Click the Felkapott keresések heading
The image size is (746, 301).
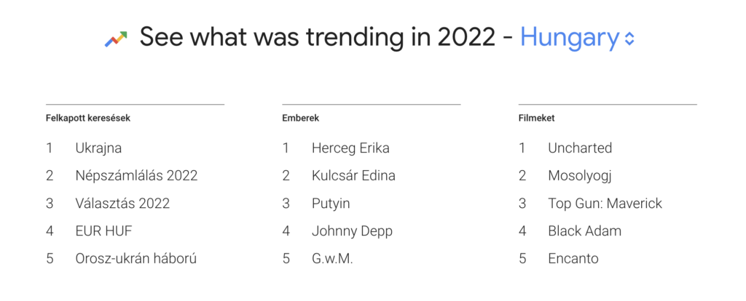click(x=88, y=119)
